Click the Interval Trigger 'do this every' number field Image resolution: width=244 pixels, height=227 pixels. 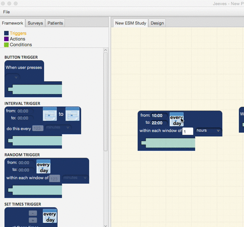click(38, 128)
